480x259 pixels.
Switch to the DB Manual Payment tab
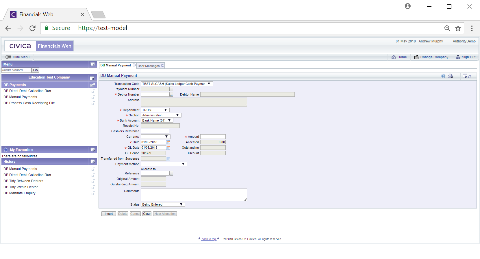click(x=116, y=66)
